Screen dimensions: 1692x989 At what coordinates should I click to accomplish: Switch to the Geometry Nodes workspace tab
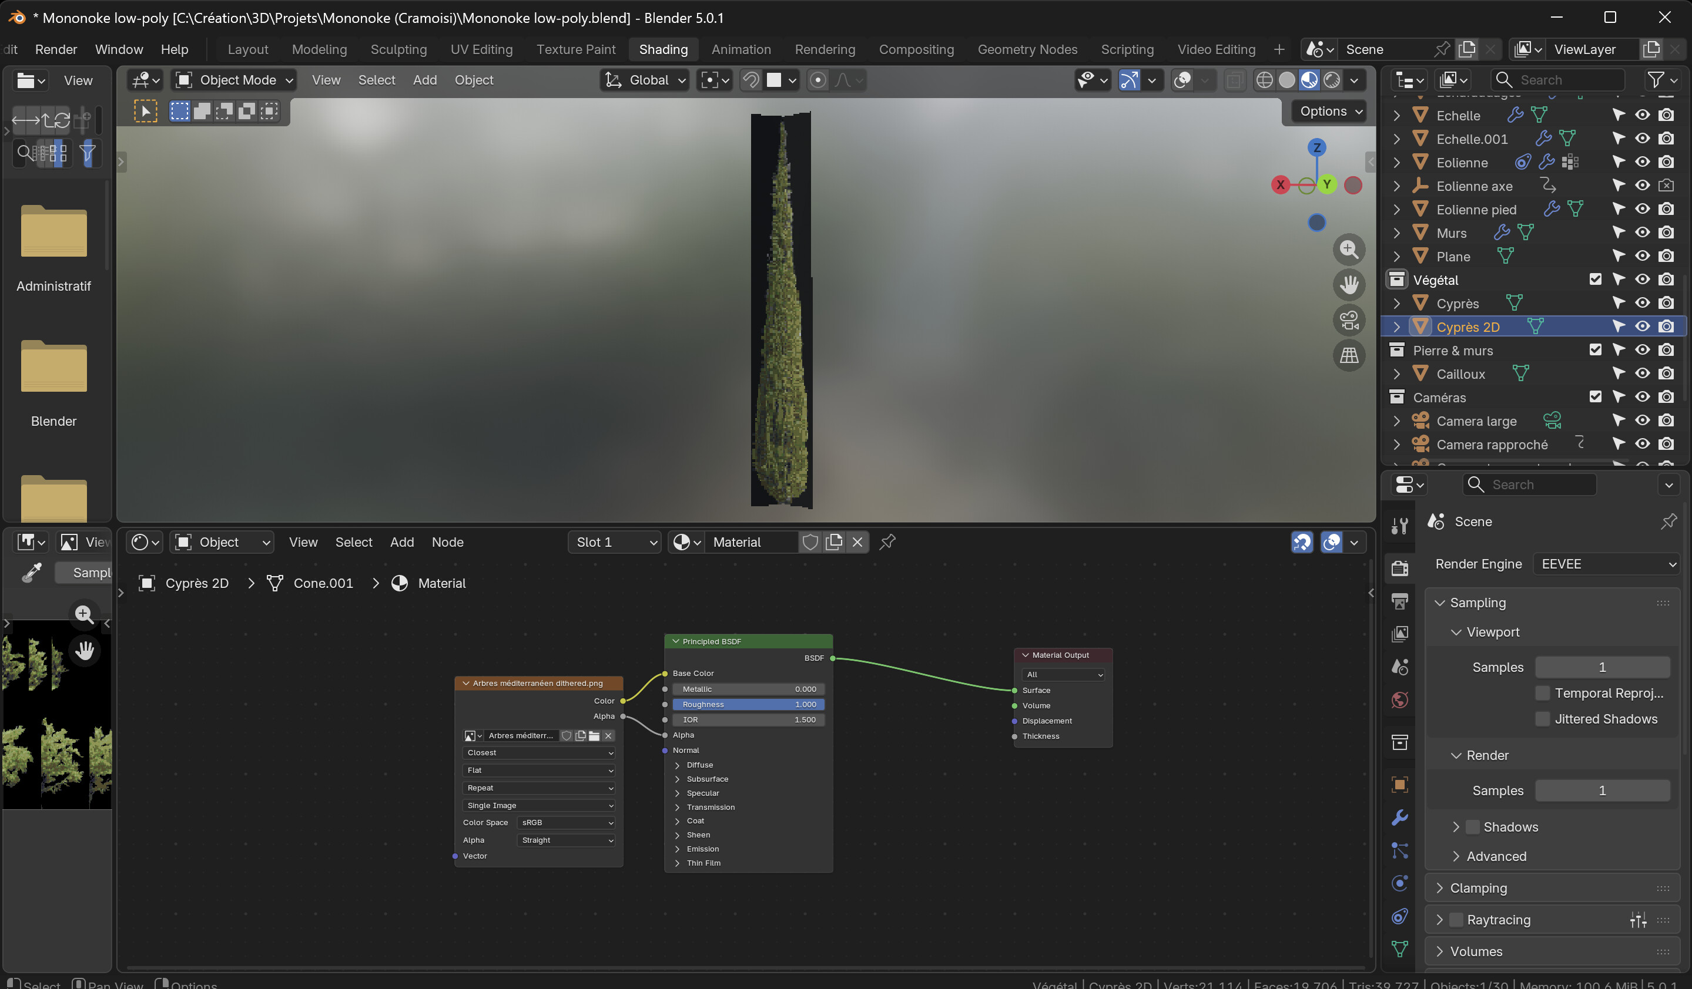1027,49
